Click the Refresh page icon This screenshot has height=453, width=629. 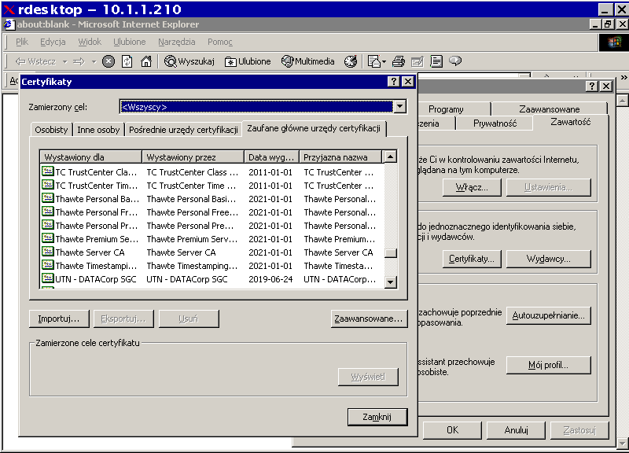pos(127,61)
